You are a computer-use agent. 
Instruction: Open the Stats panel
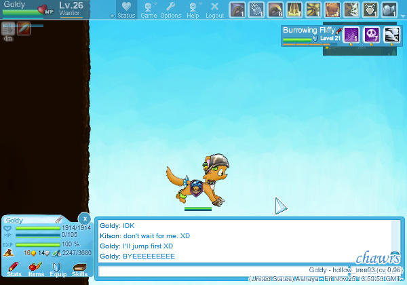click(x=14, y=269)
